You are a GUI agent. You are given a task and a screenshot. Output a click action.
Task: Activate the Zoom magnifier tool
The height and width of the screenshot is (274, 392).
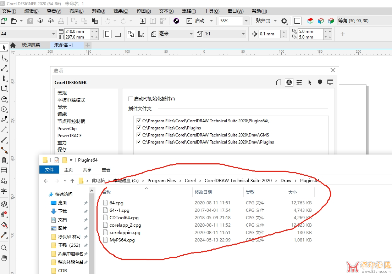pyautogui.click(x=4, y=247)
